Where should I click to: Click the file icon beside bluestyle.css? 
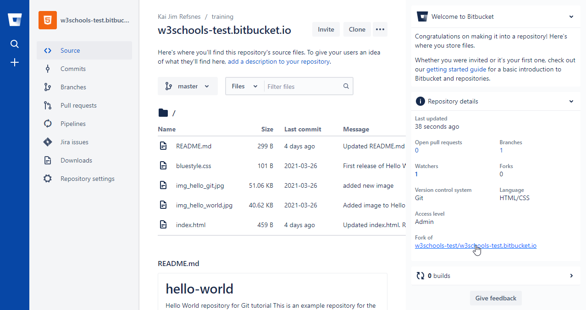(x=163, y=166)
